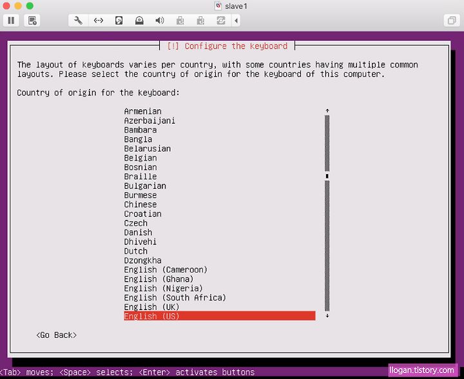
Task: Collapse toolbar with the left arrow
Action: point(236,21)
